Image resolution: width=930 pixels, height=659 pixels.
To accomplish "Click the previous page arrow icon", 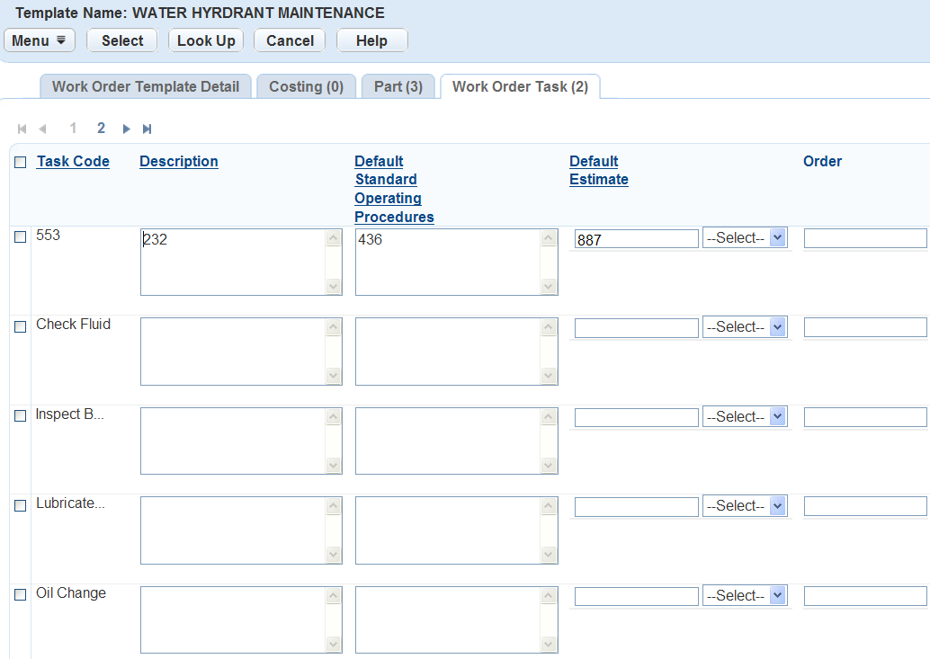I will 42,129.
